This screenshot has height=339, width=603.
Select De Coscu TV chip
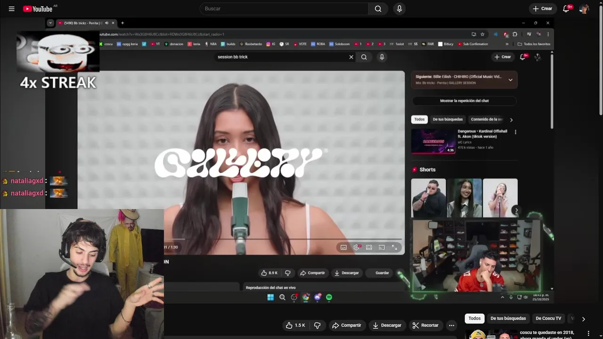coord(548,318)
